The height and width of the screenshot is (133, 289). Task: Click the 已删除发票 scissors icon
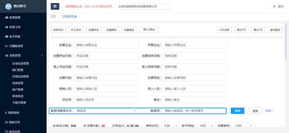pos(7,46)
